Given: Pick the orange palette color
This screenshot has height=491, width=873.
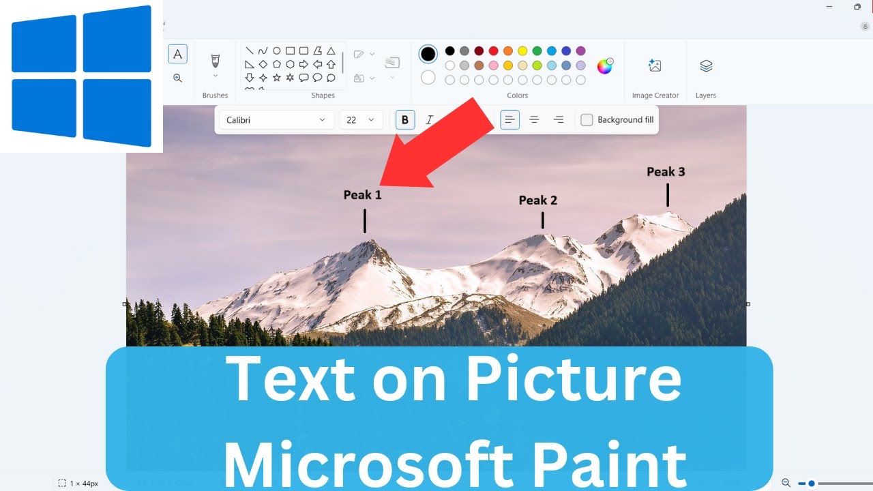Looking at the screenshot, I should click(507, 50).
